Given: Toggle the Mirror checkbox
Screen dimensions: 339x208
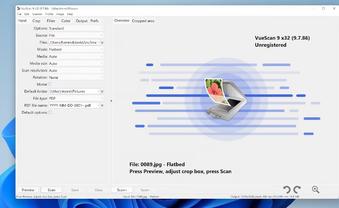Looking at the screenshot, I should 50,84.
